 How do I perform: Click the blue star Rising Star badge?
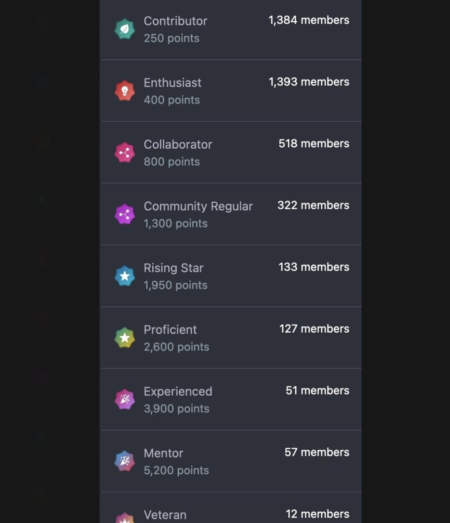[125, 276]
